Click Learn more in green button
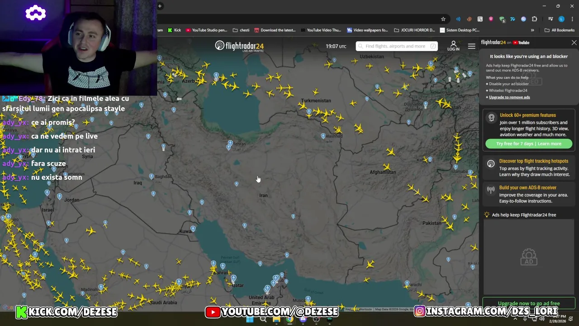The height and width of the screenshot is (326, 579). click(x=550, y=144)
